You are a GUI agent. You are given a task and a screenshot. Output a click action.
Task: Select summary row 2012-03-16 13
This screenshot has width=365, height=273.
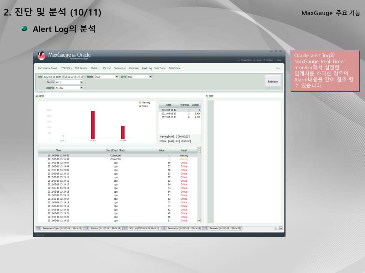[x=180, y=114]
